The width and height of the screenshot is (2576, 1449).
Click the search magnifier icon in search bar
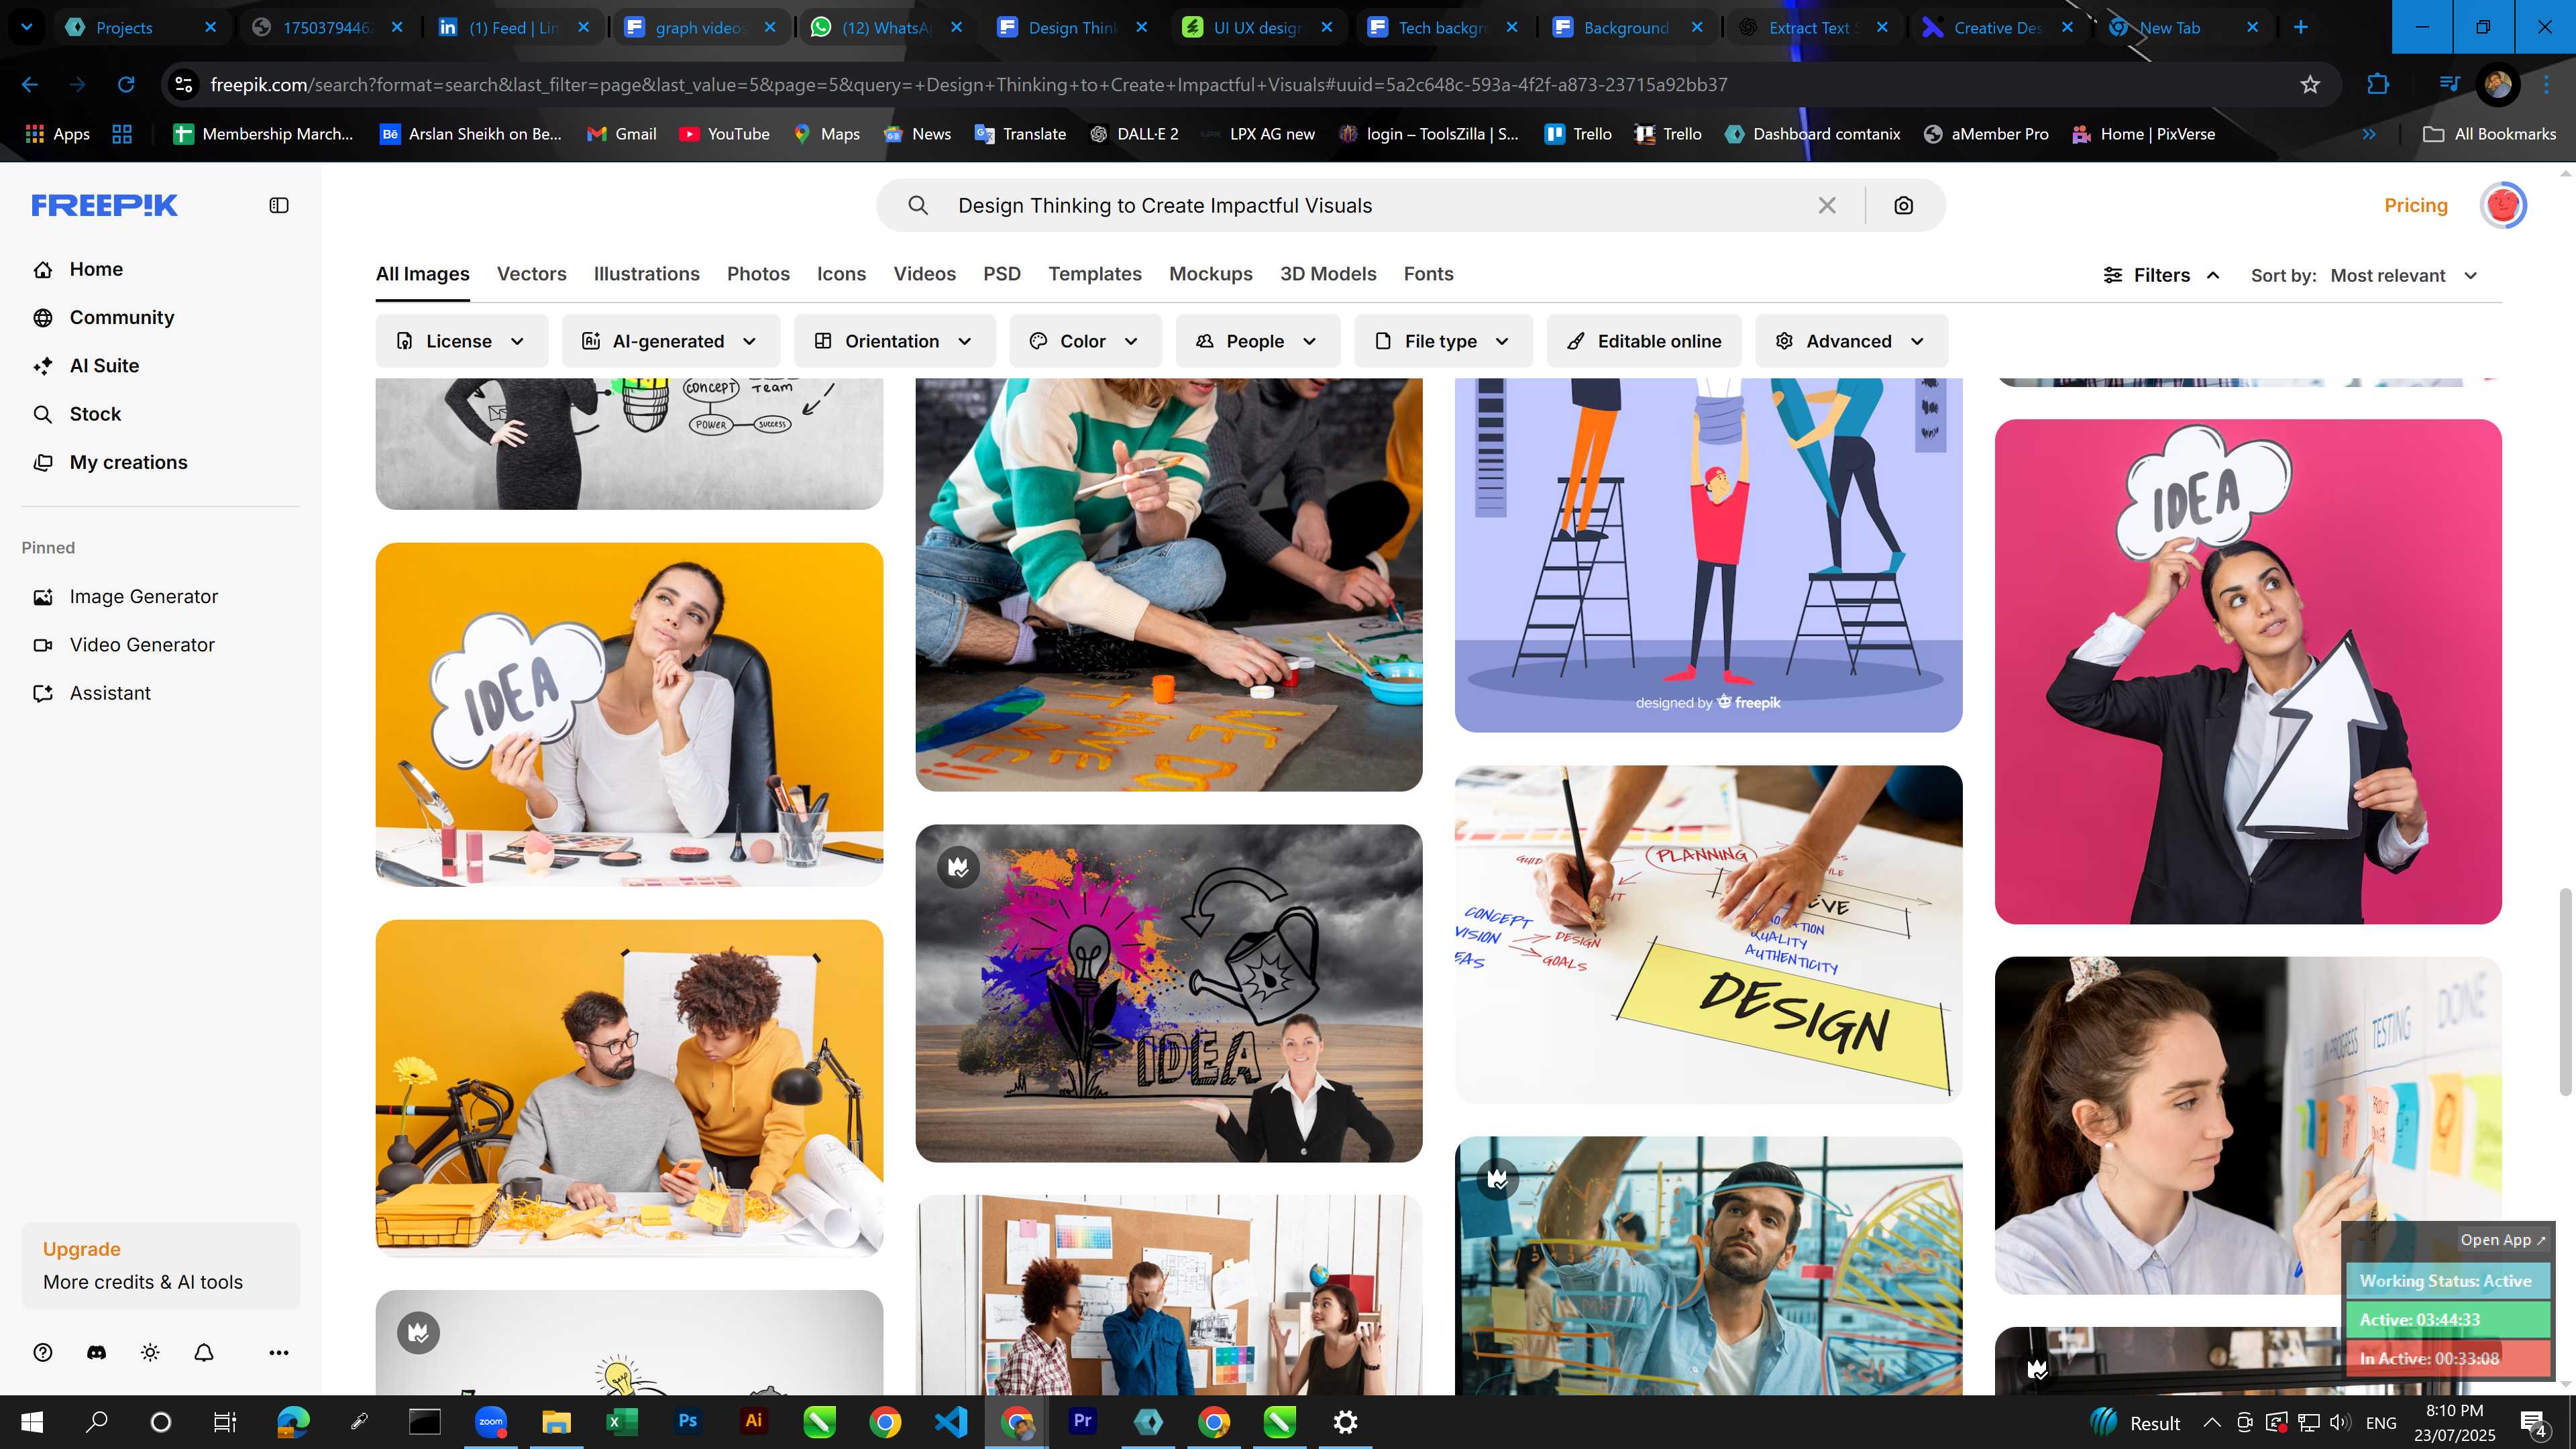[918, 205]
